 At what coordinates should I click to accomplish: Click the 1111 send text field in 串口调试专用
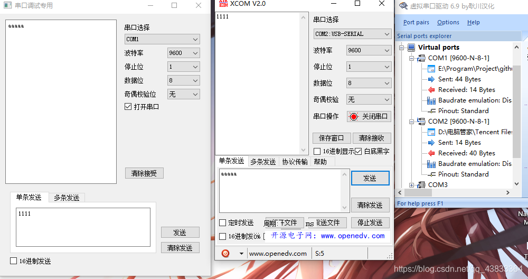(x=83, y=227)
